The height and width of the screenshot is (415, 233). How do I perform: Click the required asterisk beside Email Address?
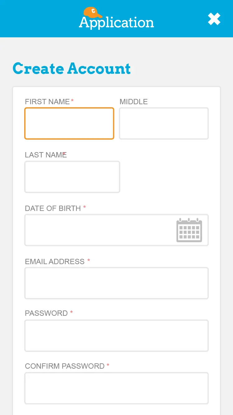click(89, 260)
